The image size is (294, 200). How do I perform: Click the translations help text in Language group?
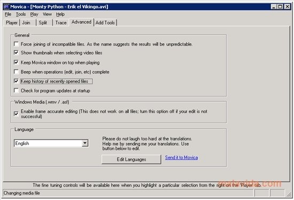click(147, 143)
